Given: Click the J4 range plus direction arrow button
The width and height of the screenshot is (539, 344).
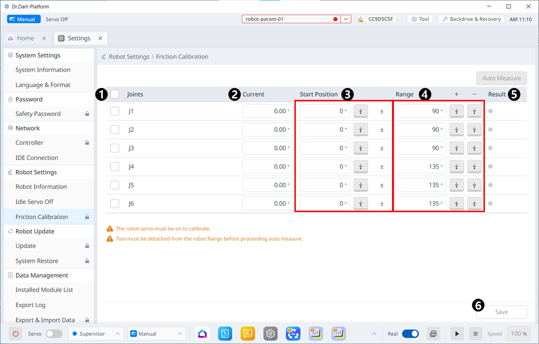Looking at the screenshot, I should tap(457, 167).
